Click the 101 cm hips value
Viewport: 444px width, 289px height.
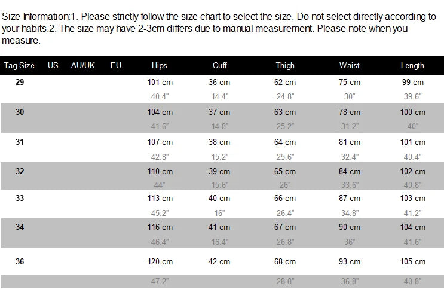click(x=160, y=83)
